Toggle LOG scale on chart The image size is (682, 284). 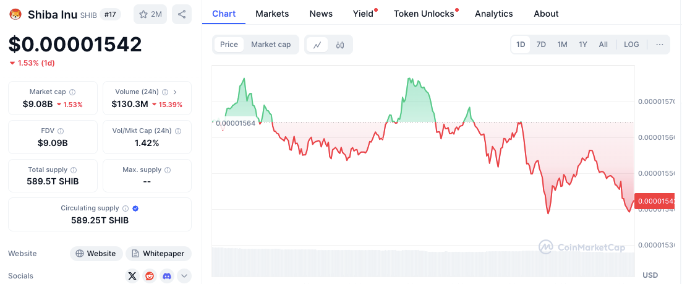(631, 45)
